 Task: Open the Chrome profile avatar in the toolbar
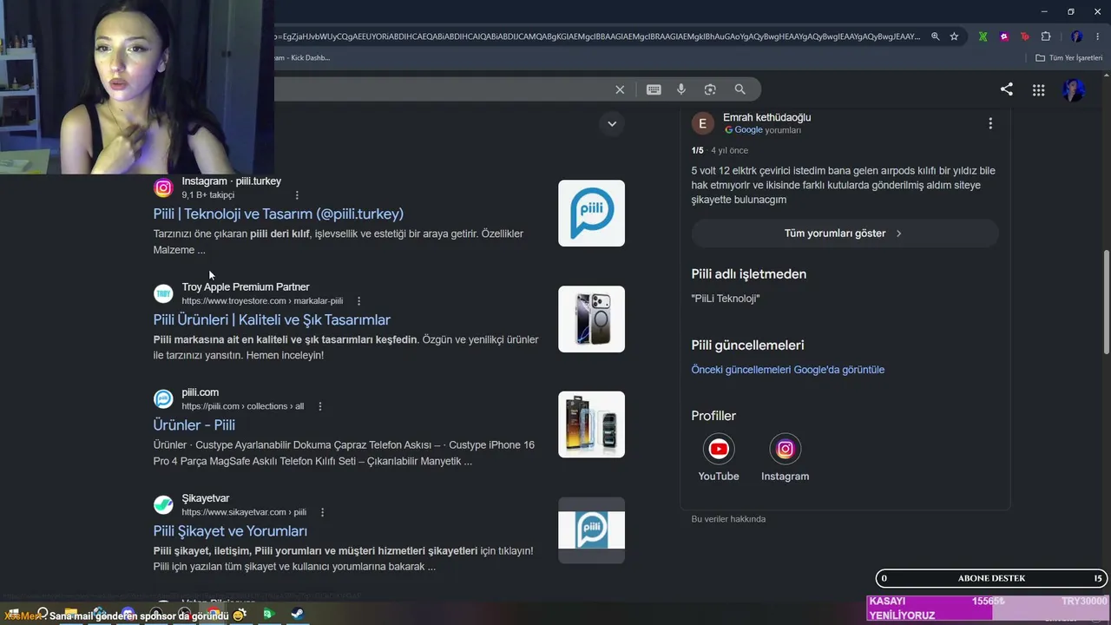1077,36
